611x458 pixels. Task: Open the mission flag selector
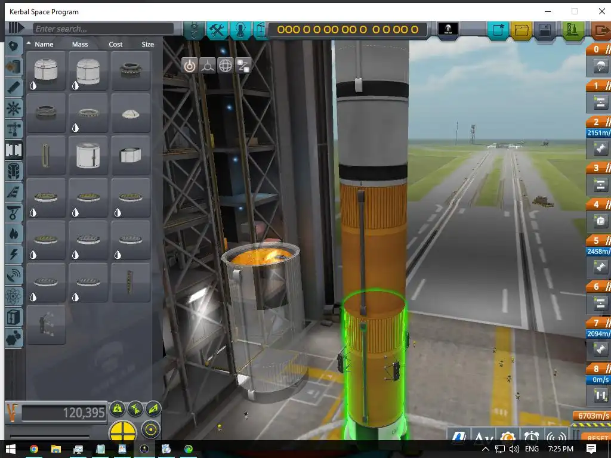click(x=448, y=29)
